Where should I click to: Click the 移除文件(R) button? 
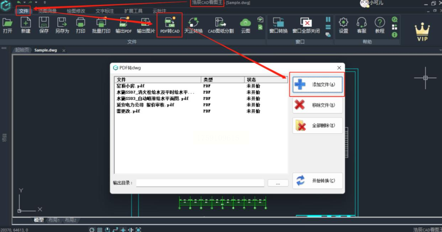pyautogui.click(x=317, y=105)
